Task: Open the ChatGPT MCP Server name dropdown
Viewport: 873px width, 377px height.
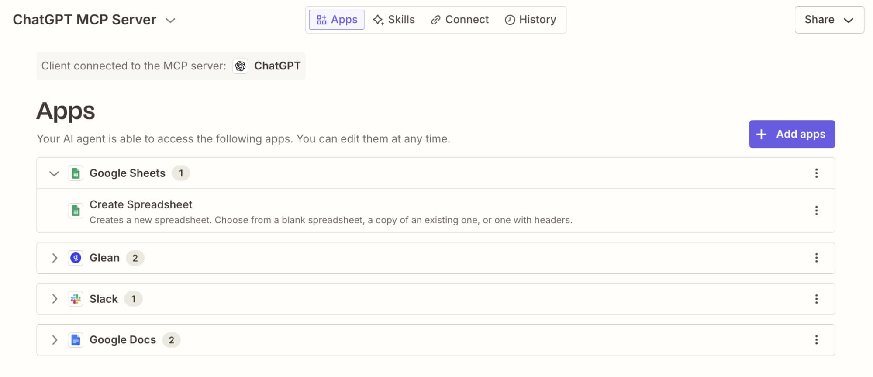Action: [170, 20]
